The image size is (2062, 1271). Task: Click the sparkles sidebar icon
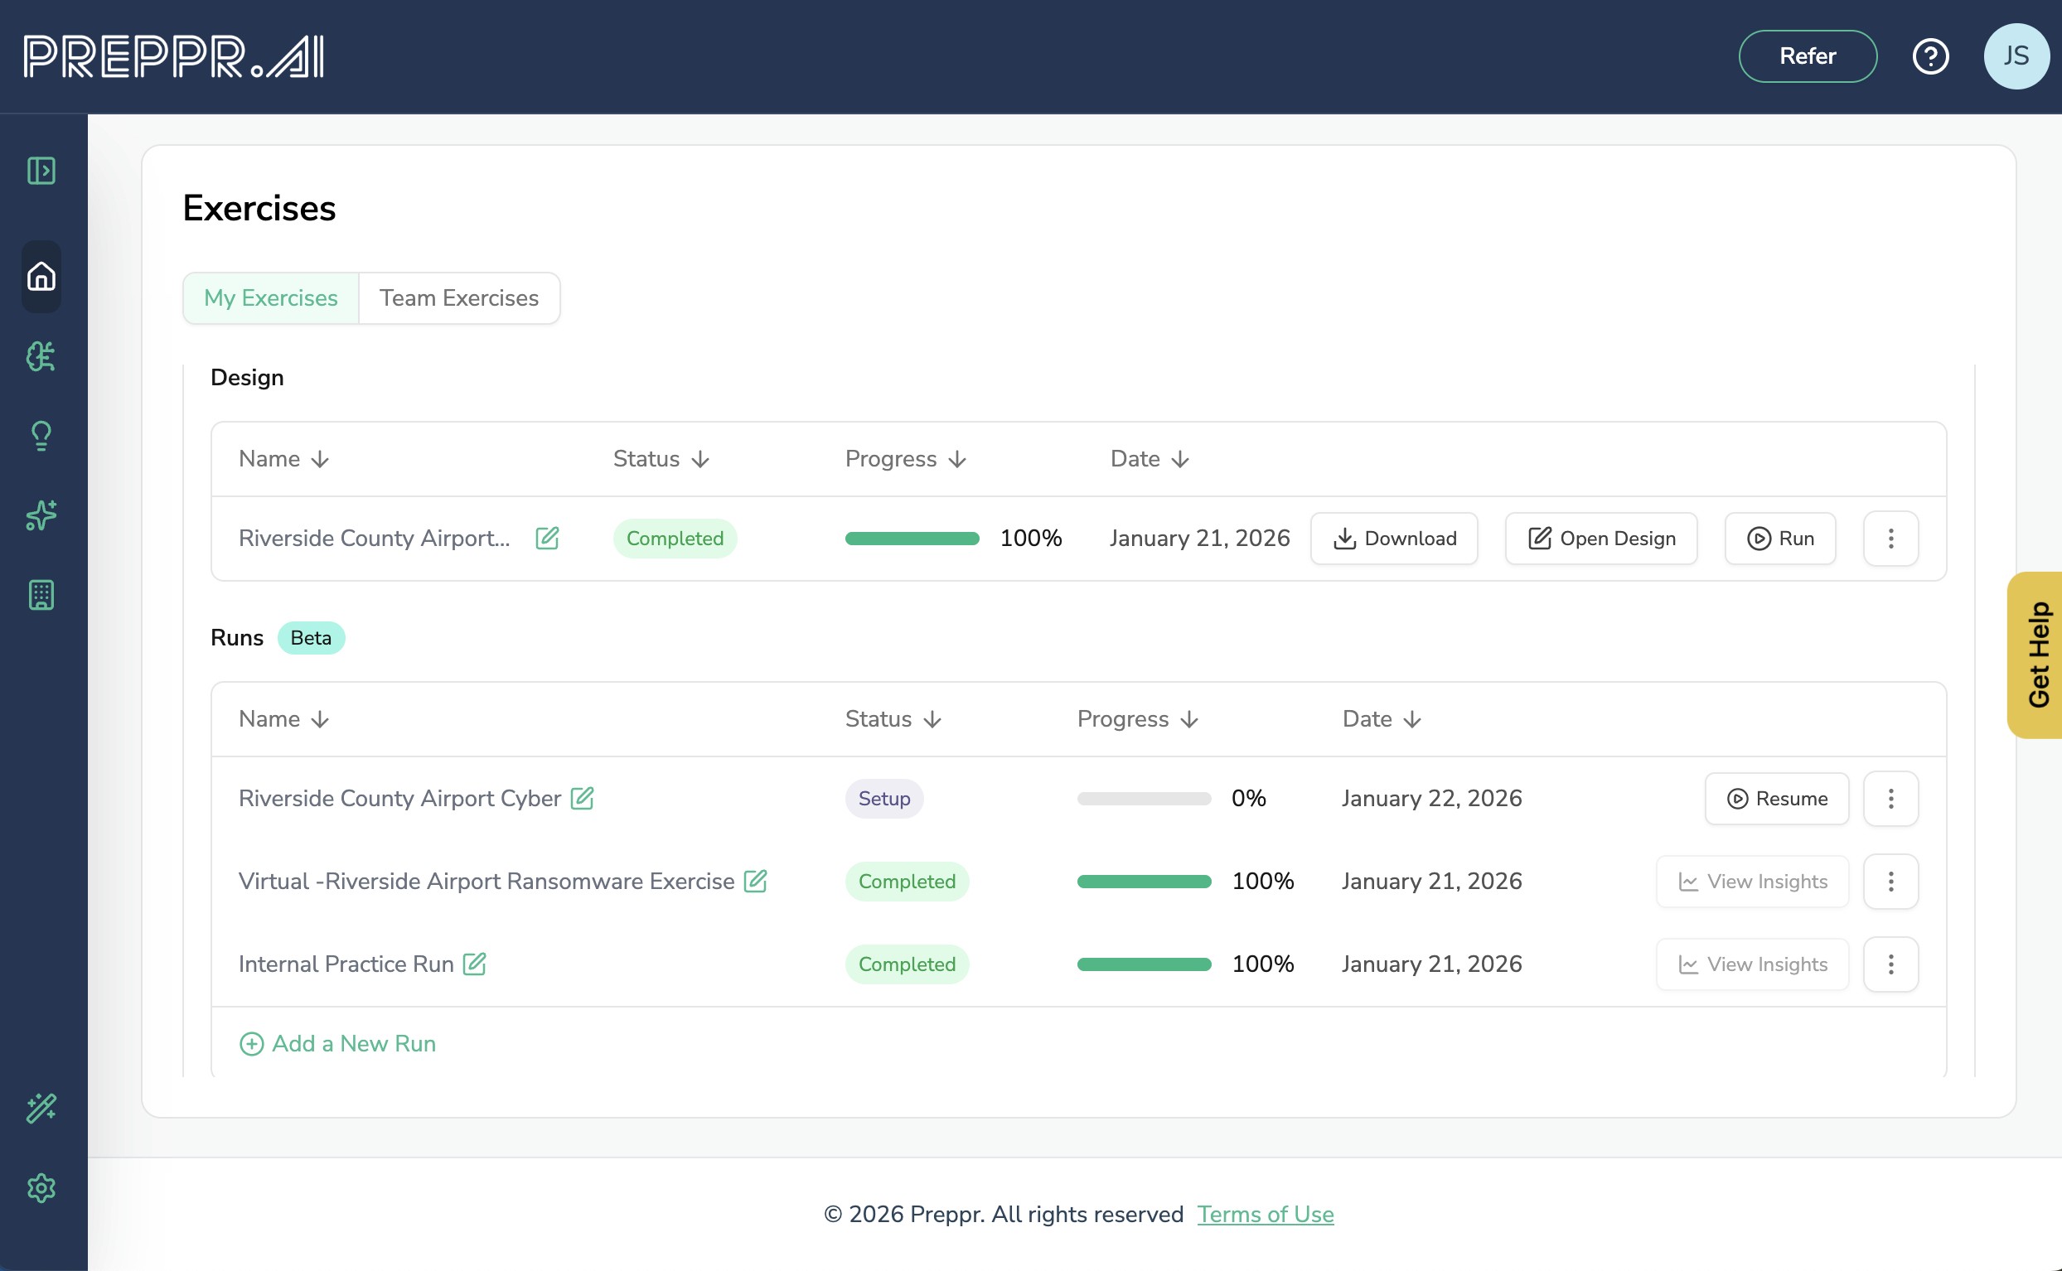(x=41, y=515)
